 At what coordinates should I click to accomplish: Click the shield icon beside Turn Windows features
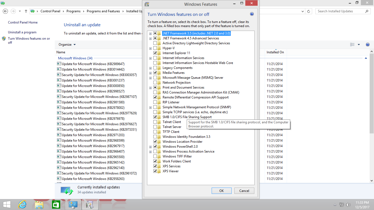coord(4,39)
